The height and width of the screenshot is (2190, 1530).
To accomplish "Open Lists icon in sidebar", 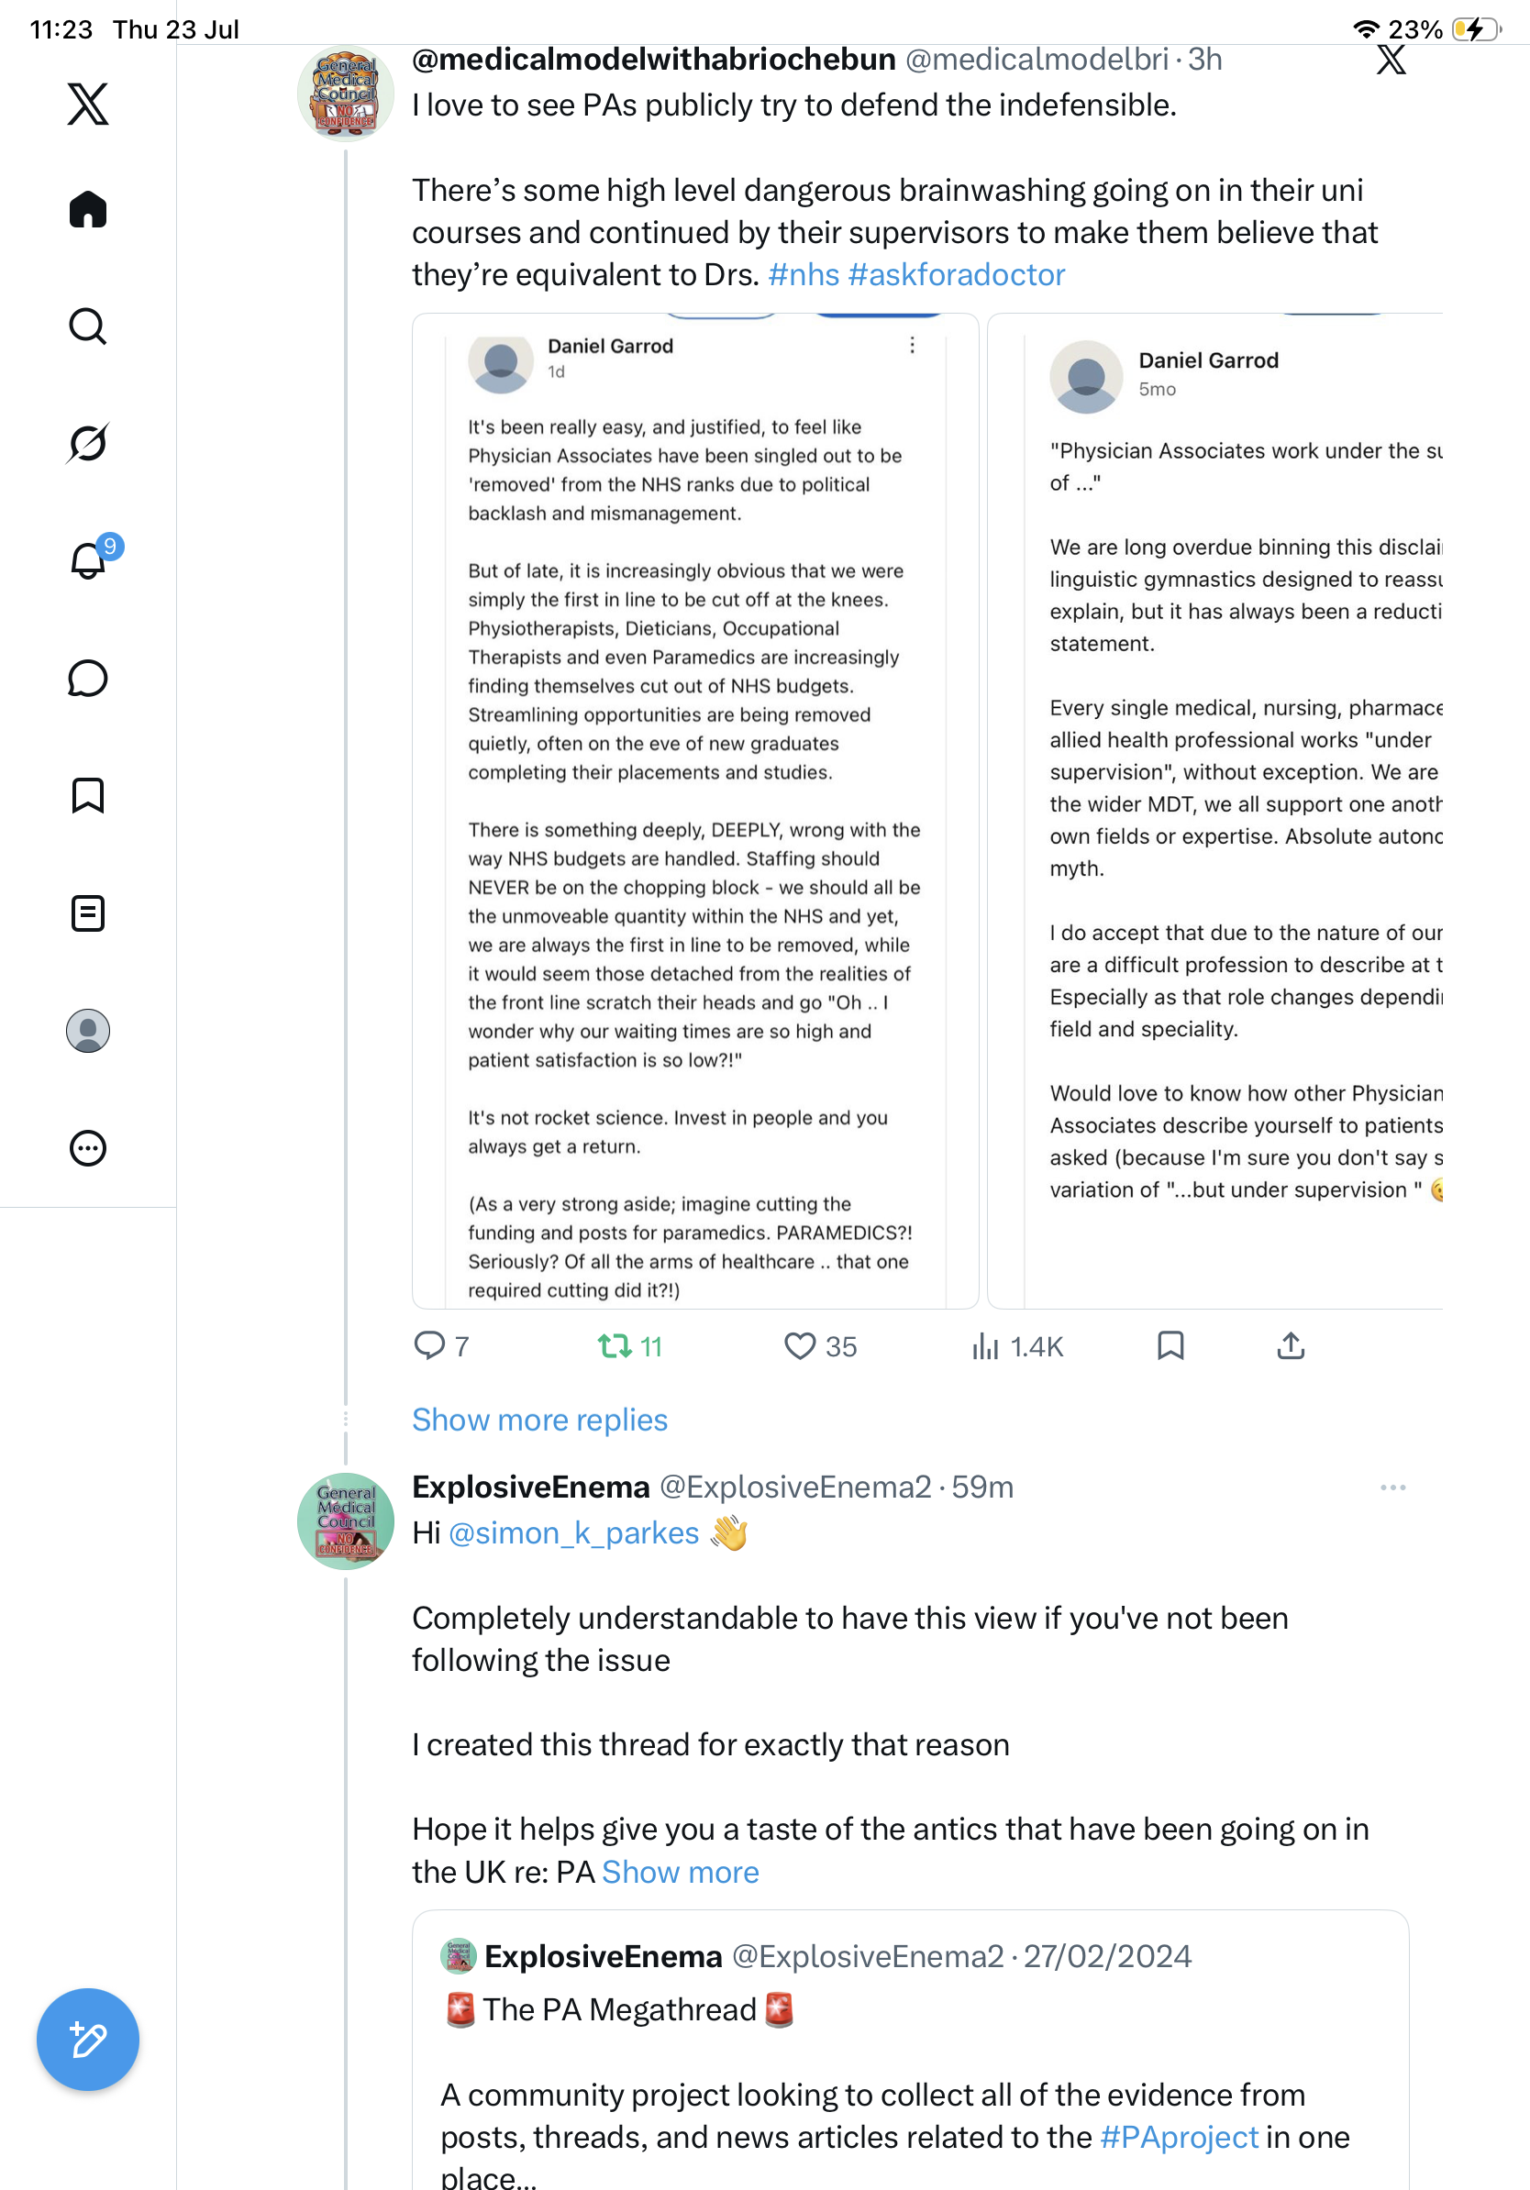I will point(88,913).
